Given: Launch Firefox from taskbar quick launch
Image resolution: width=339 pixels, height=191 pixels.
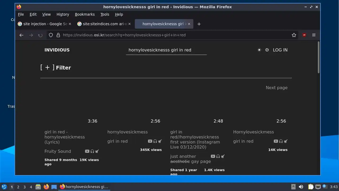Looking at the screenshot, I should (x=46, y=187).
